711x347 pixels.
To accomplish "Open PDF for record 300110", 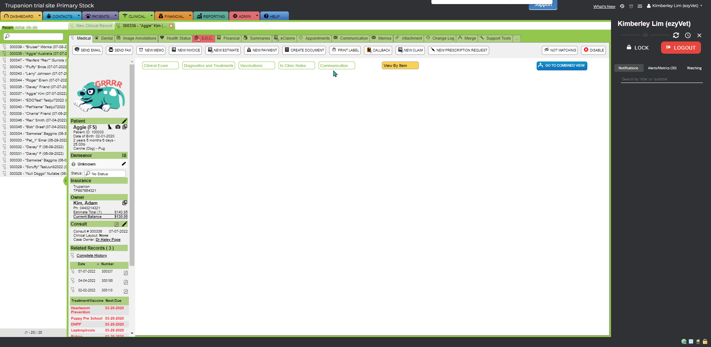I will point(126,291).
